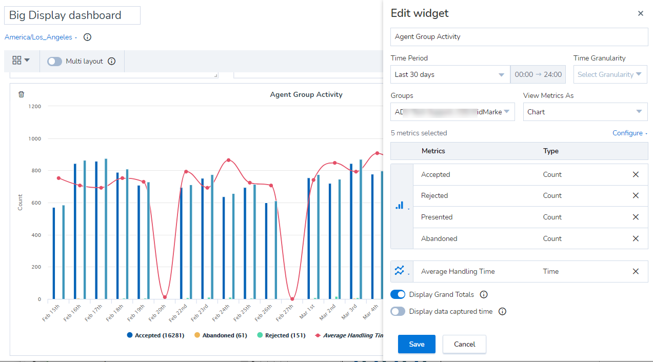653x362 pixels.
Task: Open View Metrics As Chart dropdown
Action: tap(585, 112)
